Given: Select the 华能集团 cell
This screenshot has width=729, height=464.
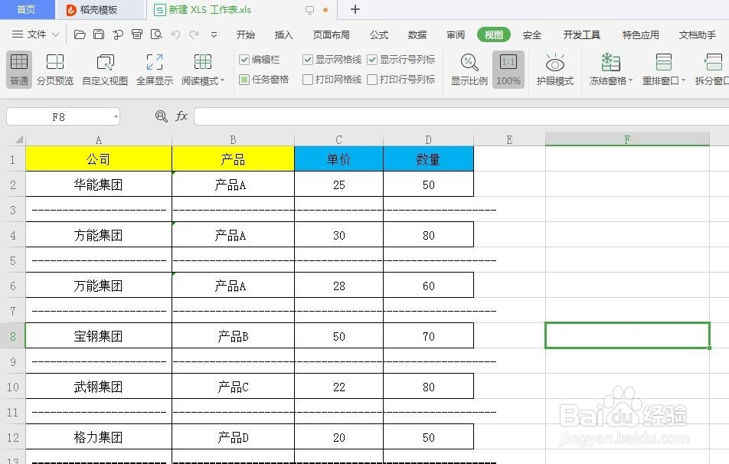Looking at the screenshot, I should point(99,185).
